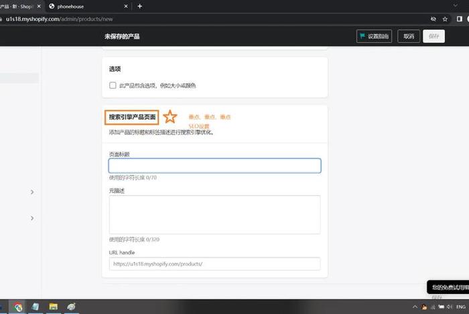Viewport: 469px width, 314px height.
Task: Show hidden system tray icons
Action: pyautogui.click(x=415, y=307)
